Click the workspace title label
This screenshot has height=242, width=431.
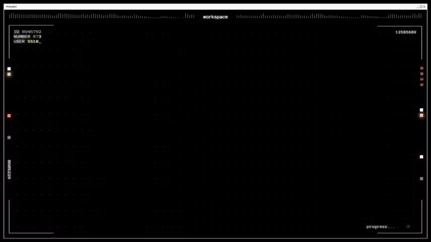[215, 17]
